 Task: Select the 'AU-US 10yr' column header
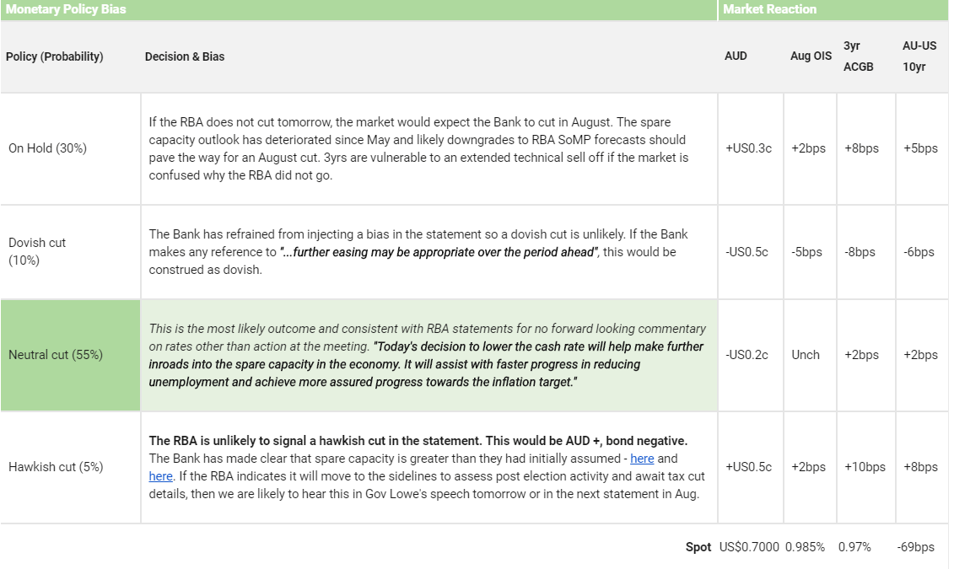915,56
